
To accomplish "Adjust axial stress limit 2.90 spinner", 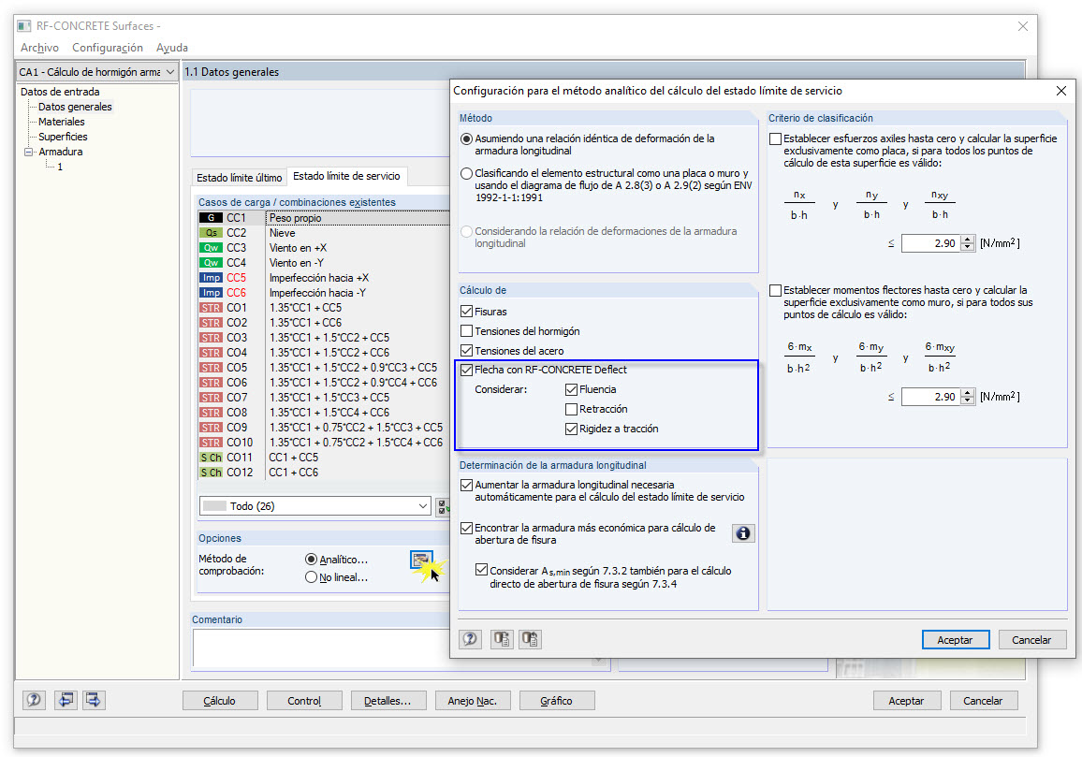I will (x=968, y=243).
